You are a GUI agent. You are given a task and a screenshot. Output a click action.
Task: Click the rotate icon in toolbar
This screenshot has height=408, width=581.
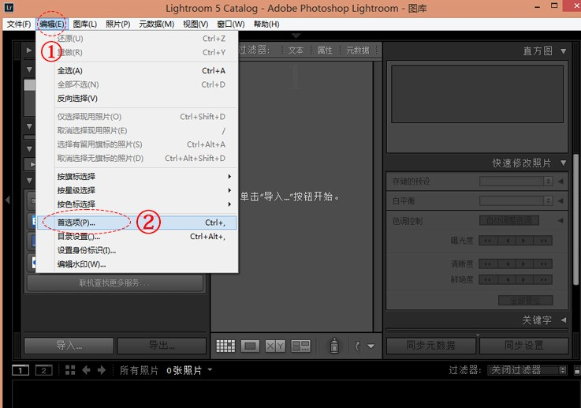click(358, 346)
